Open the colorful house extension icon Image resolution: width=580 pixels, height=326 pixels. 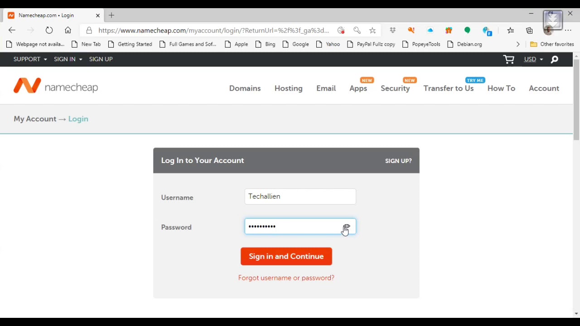[449, 30]
